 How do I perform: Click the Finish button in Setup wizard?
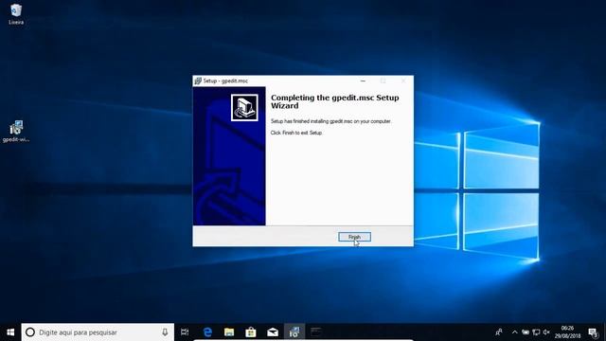354,237
